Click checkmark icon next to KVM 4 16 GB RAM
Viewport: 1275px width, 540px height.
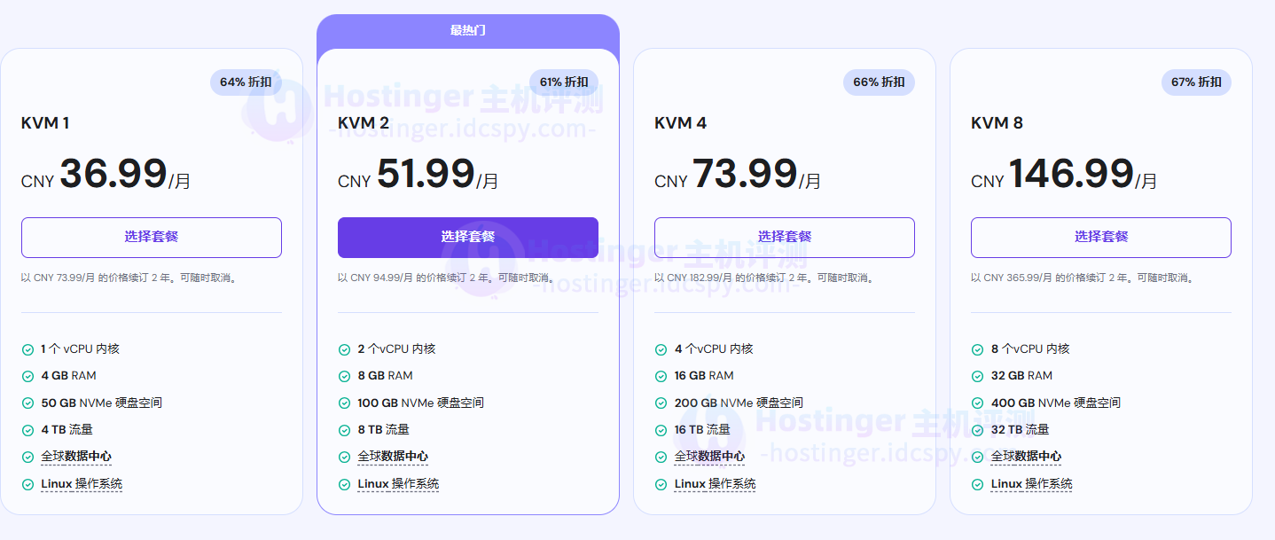click(661, 376)
